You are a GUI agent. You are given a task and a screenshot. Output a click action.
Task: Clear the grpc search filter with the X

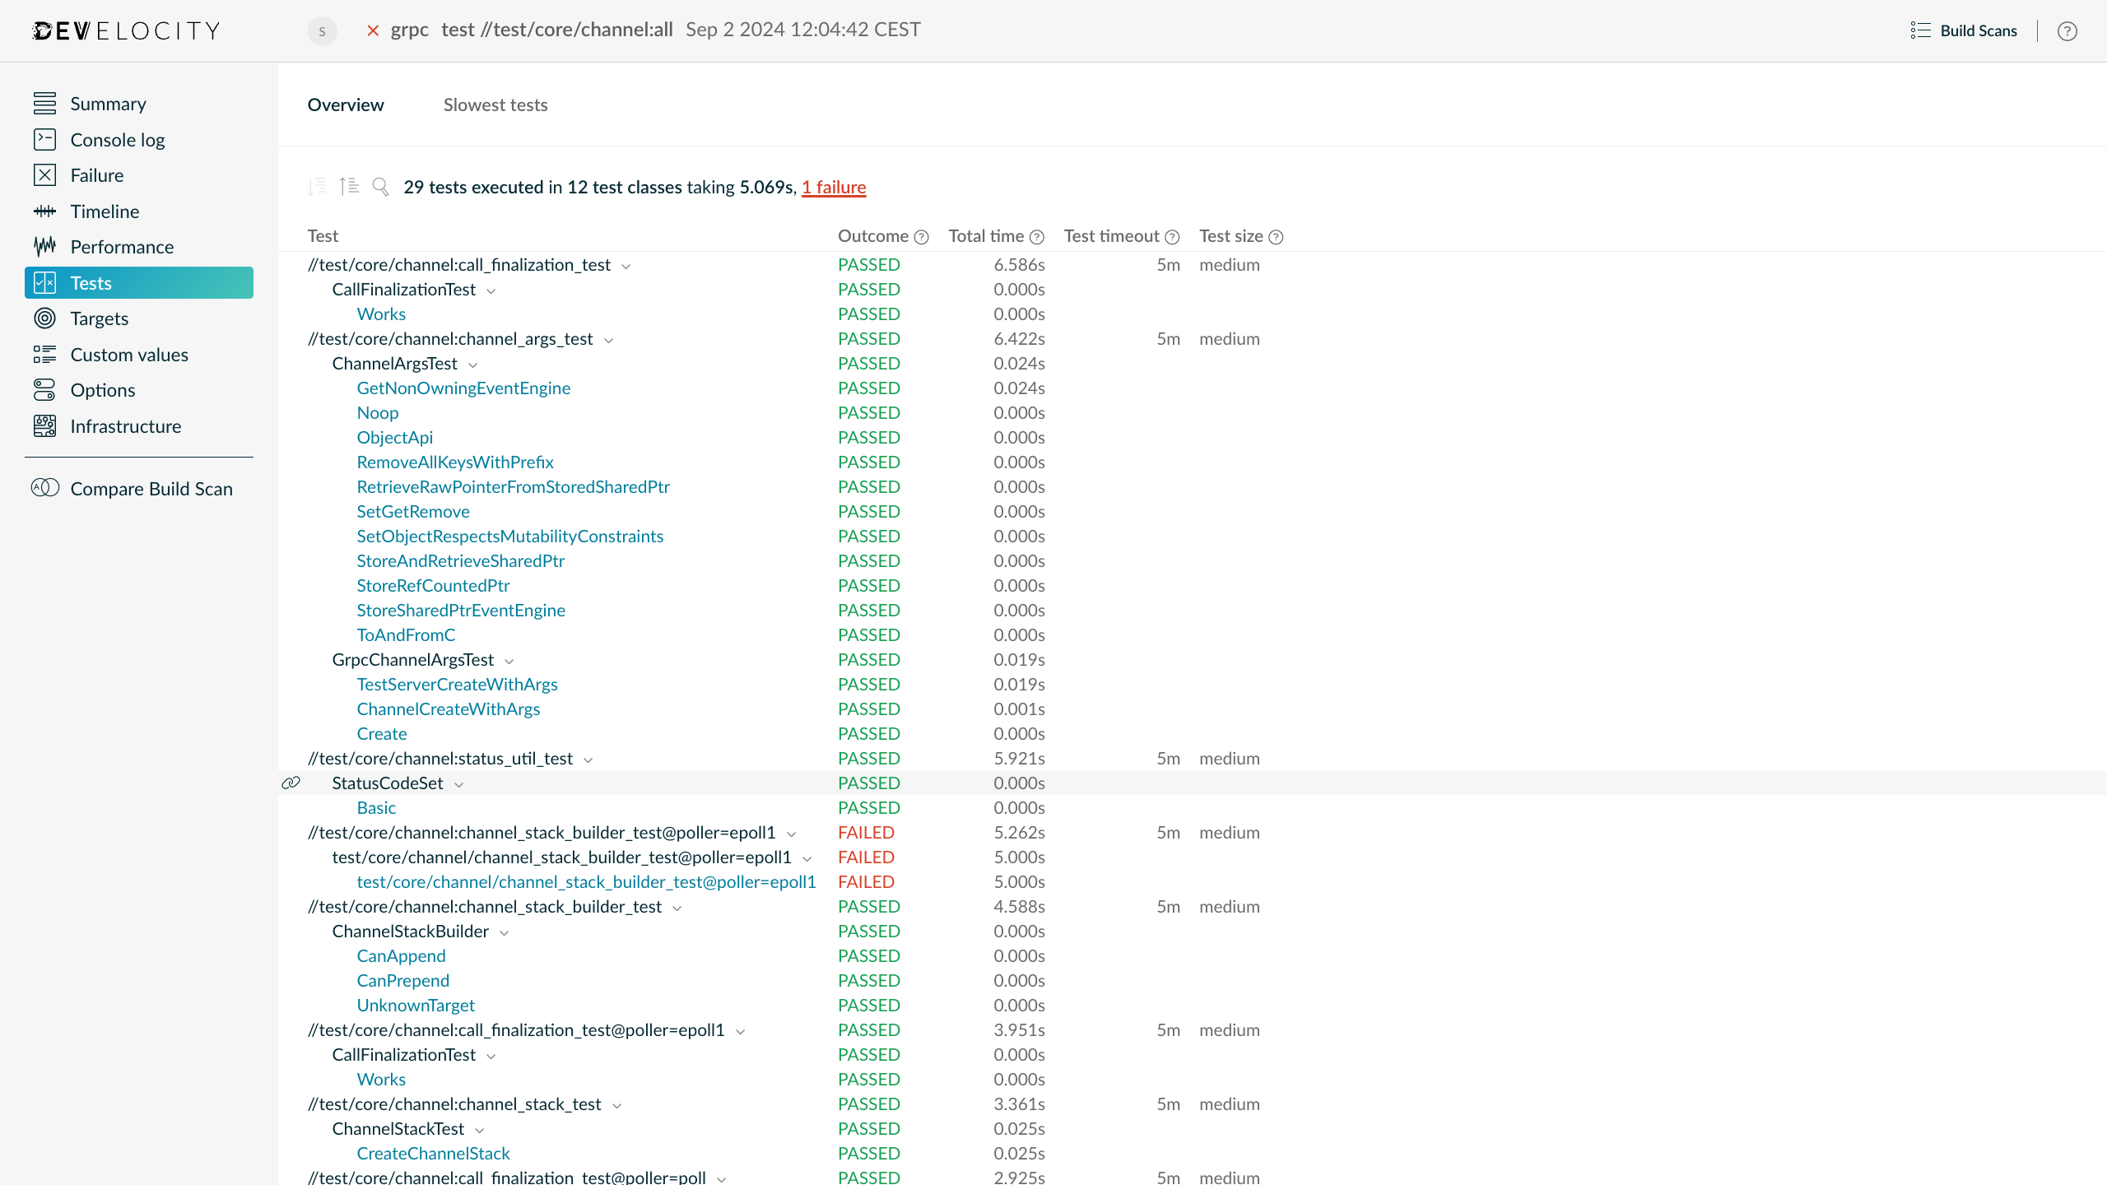[x=373, y=30]
